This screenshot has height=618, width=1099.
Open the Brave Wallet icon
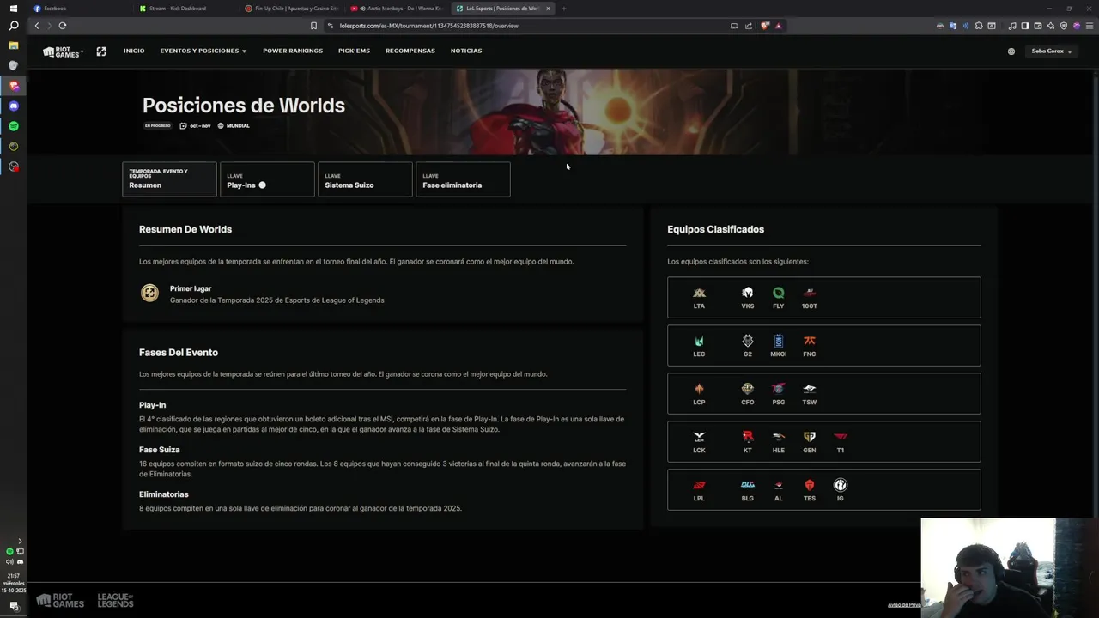point(1038,26)
